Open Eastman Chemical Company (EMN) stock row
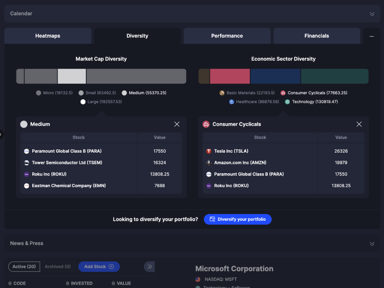This screenshot has width=384, height=288. pos(101,186)
